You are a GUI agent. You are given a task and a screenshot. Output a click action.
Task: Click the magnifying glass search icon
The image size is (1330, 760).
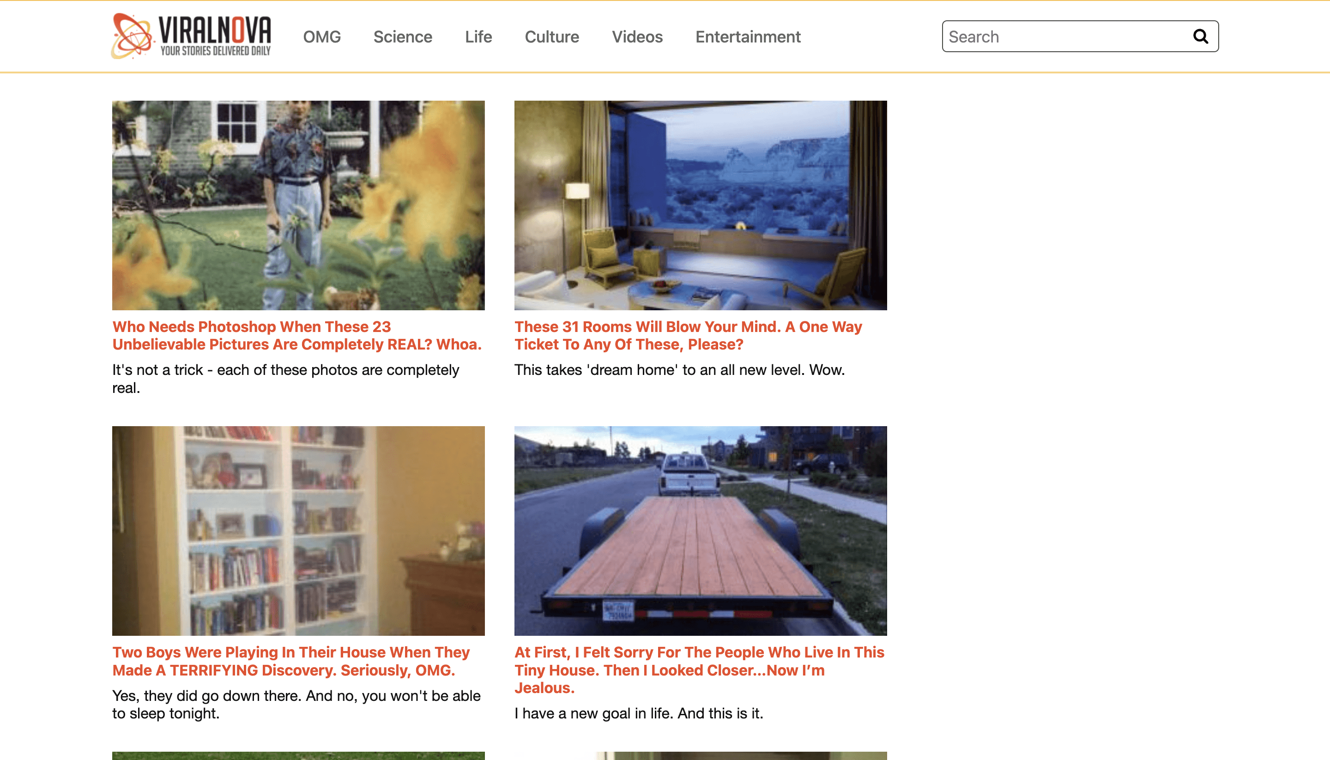1200,36
